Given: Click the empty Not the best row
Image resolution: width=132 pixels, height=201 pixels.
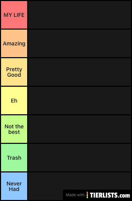Looking at the screenshot, I should coord(79,129).
